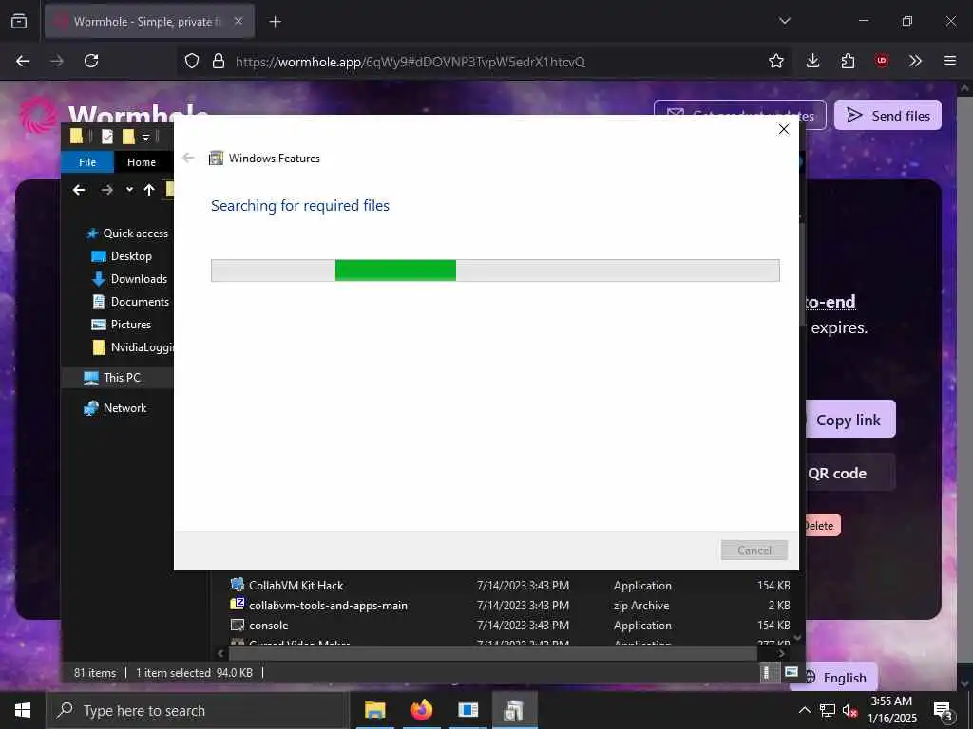Open Home ribbon tab in Explorer
This screenshot has height=729, width=973.
tap(142, 161)
